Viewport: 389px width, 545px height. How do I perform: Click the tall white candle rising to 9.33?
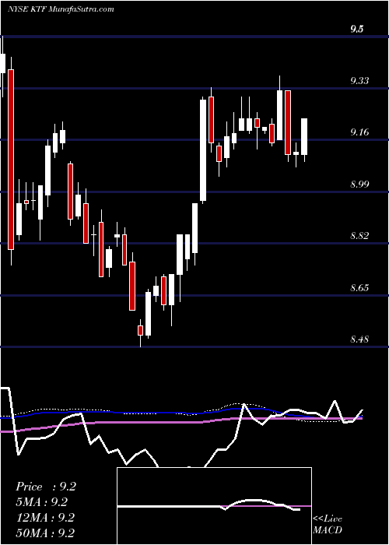click(203, 150)
